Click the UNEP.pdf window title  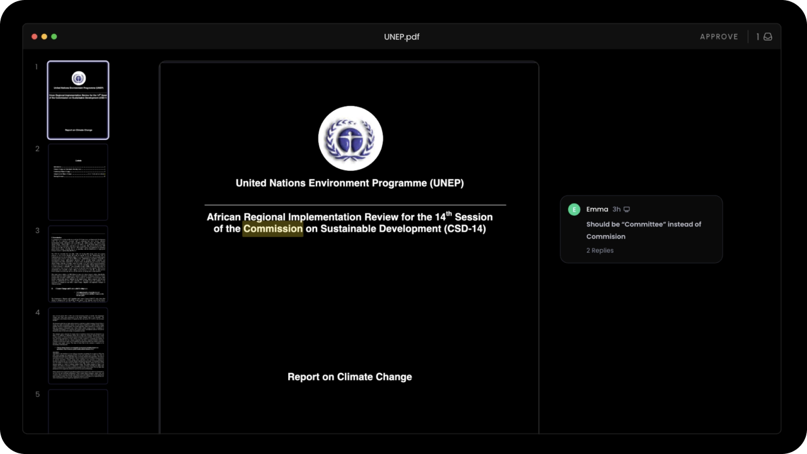[402, 37]
